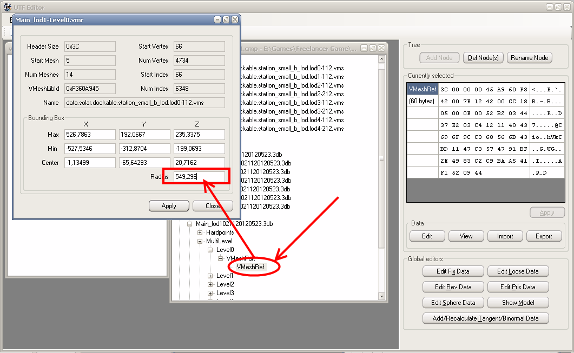Click the Name field with lod0-112.vms
The image size is (574, 353).
pos(144,103)
